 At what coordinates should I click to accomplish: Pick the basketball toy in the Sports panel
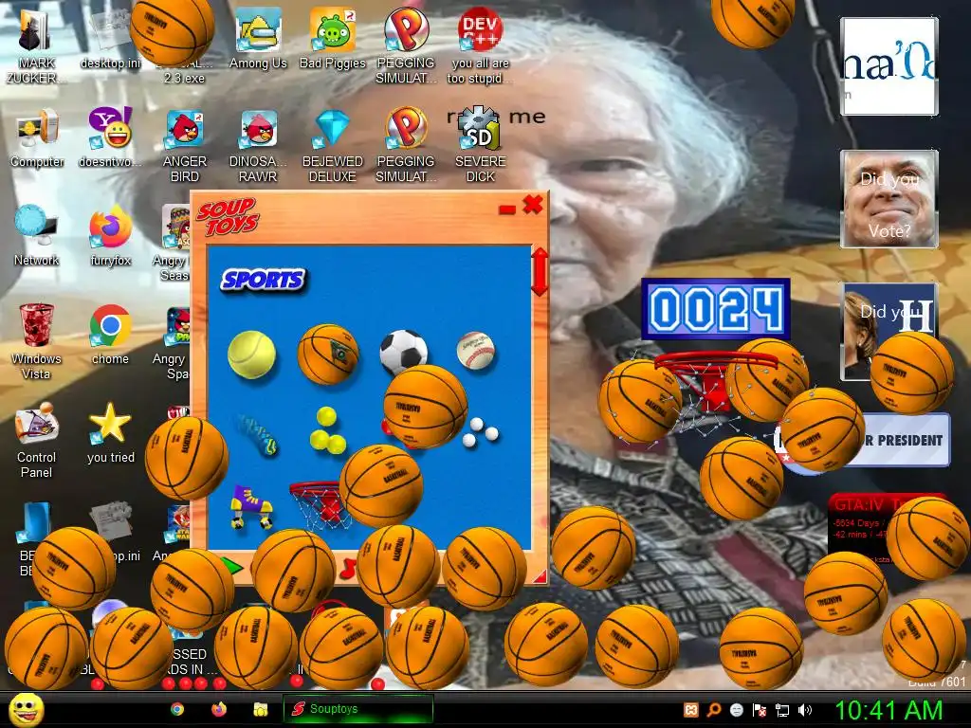coord(328,355)
